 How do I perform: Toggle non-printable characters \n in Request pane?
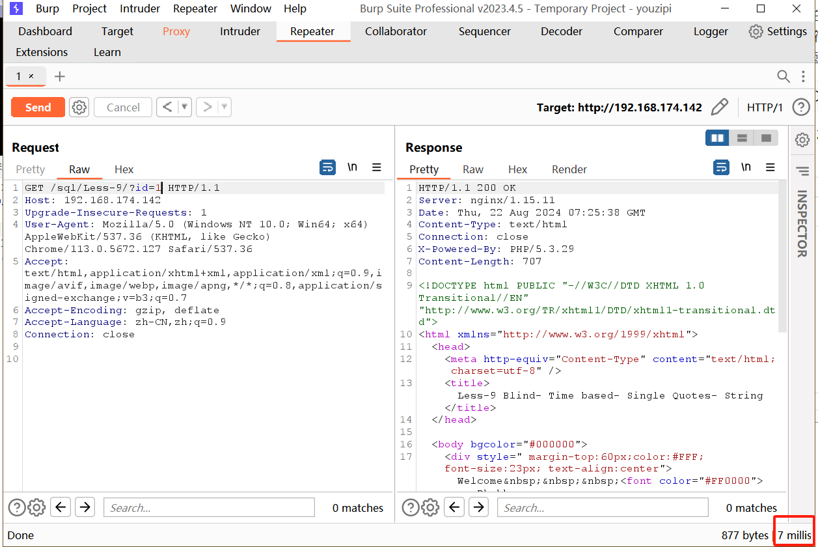352,167
